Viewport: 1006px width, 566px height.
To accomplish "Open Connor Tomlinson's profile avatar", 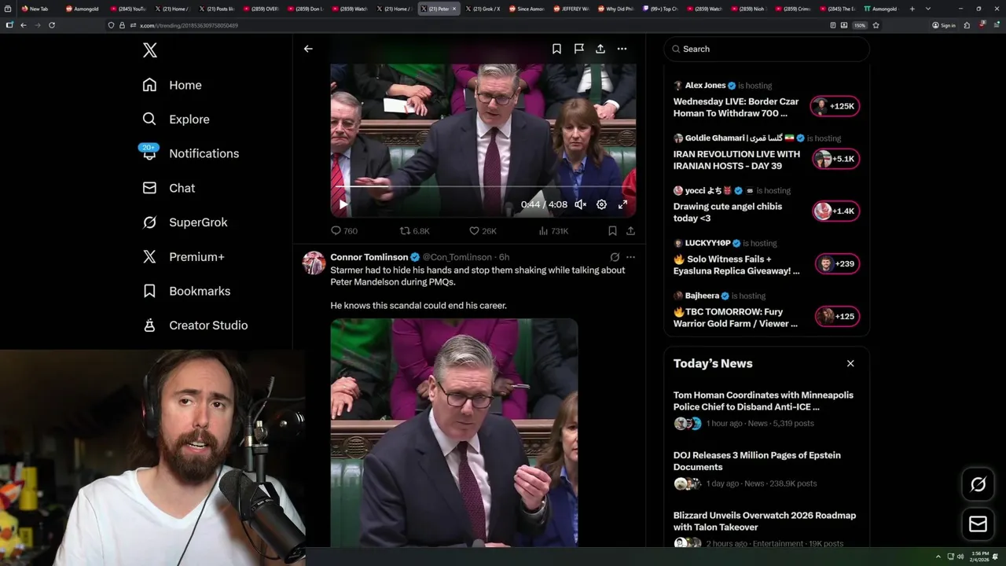I will point(314,263).
